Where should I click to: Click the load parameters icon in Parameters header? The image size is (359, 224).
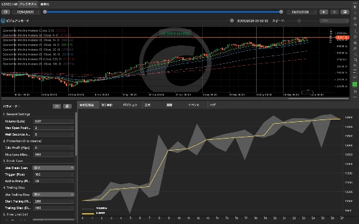point(57,106)
